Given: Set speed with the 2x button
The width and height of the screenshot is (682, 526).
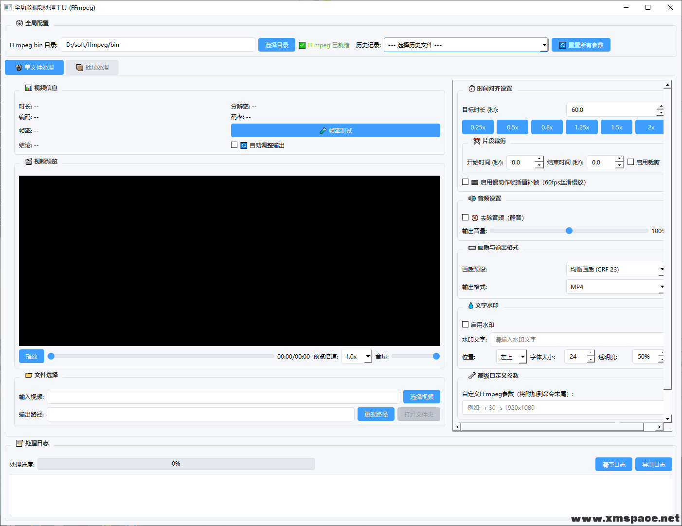Looking at the screenshot, I should [650, 127].
